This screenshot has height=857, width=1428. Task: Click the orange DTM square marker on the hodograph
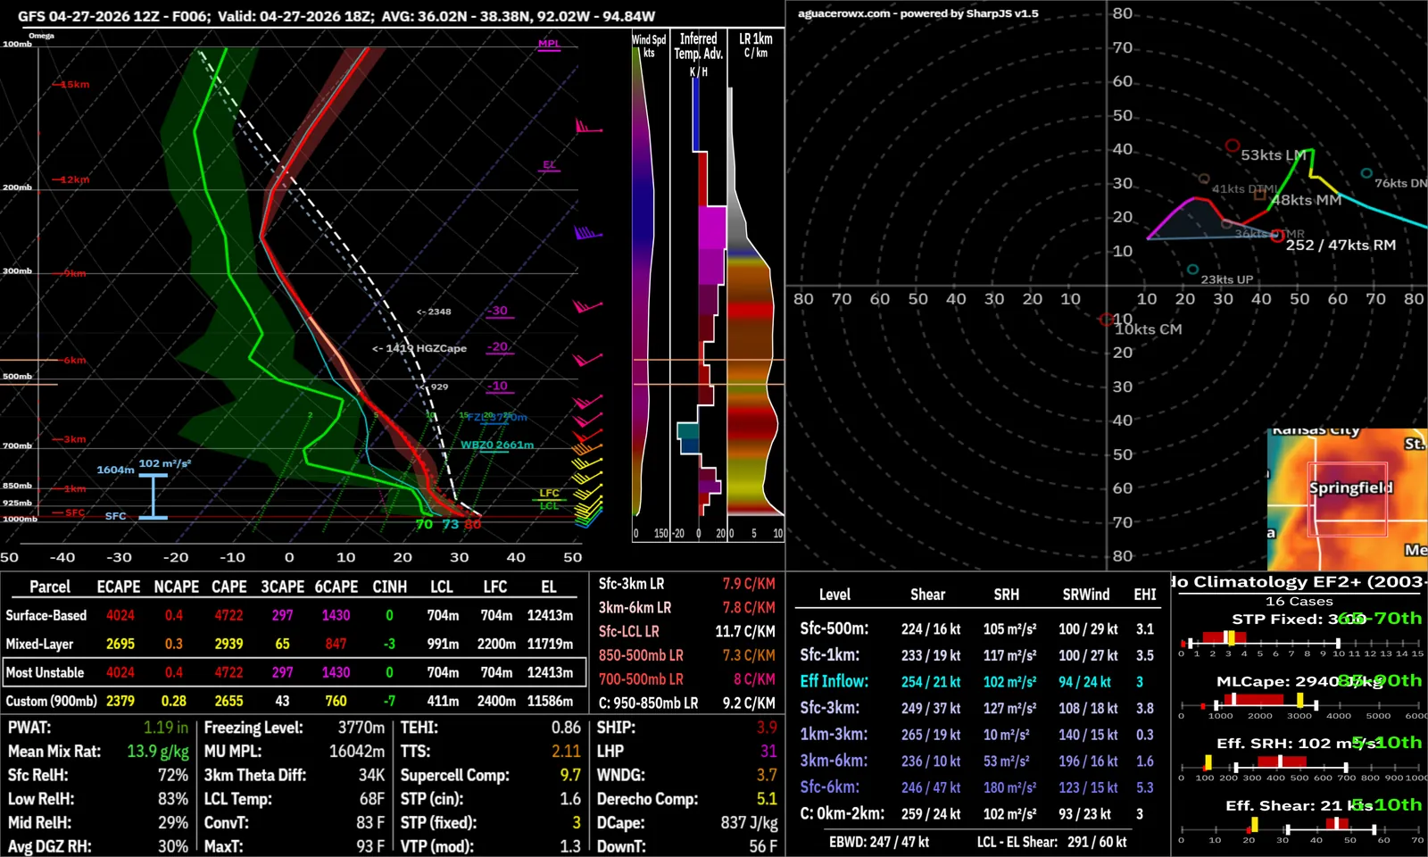(x=1259, y=195)
